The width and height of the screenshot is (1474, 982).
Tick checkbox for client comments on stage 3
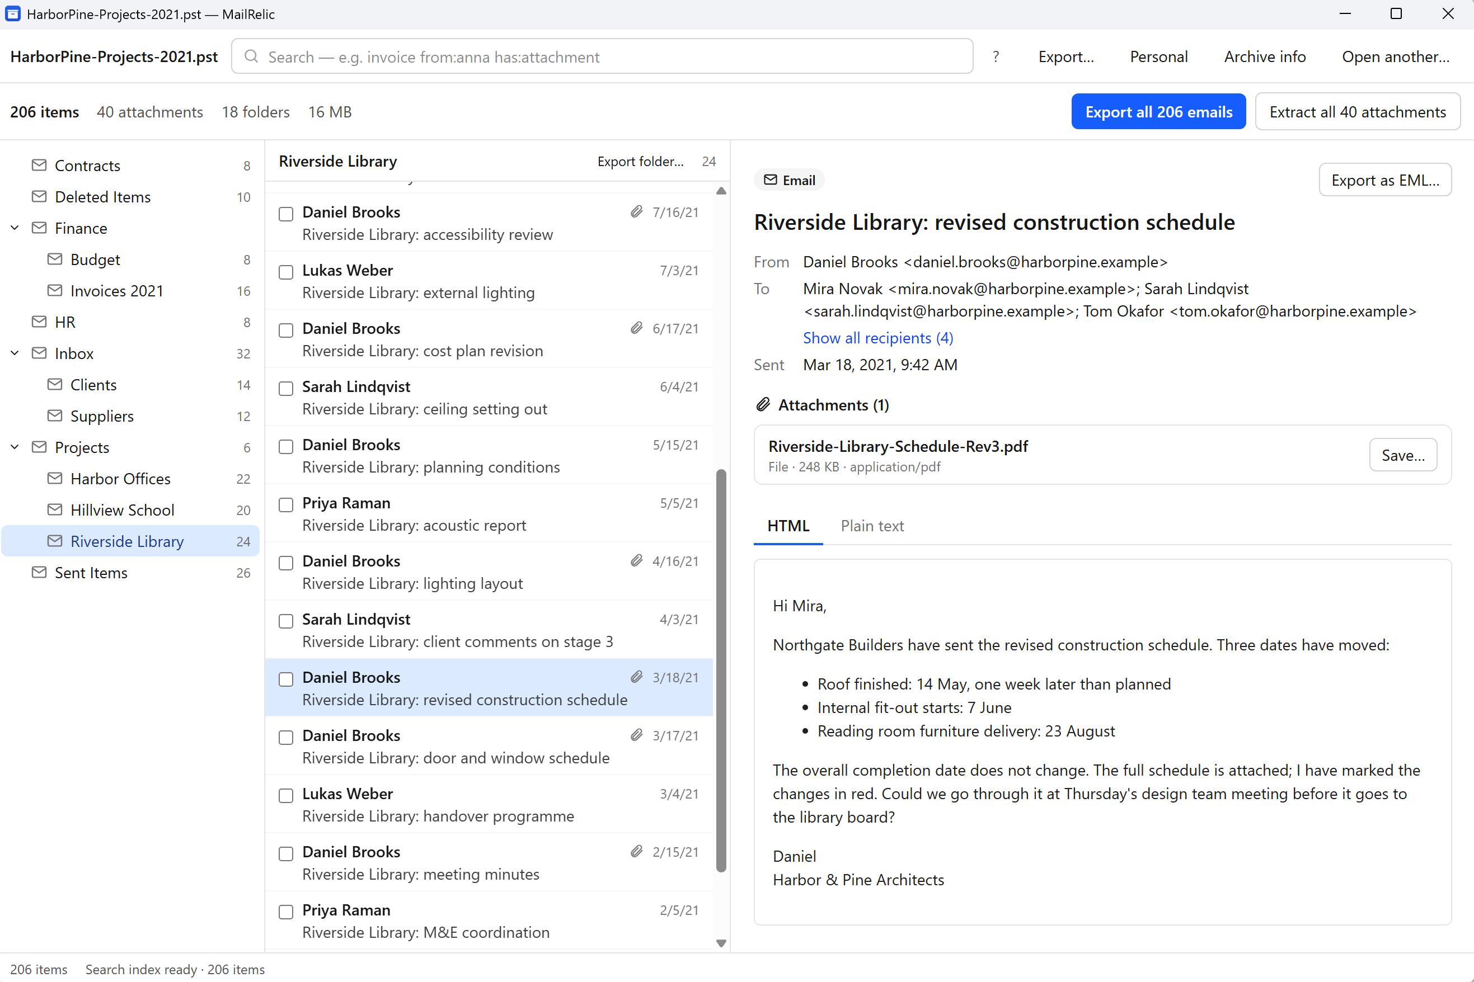(286, 622)
